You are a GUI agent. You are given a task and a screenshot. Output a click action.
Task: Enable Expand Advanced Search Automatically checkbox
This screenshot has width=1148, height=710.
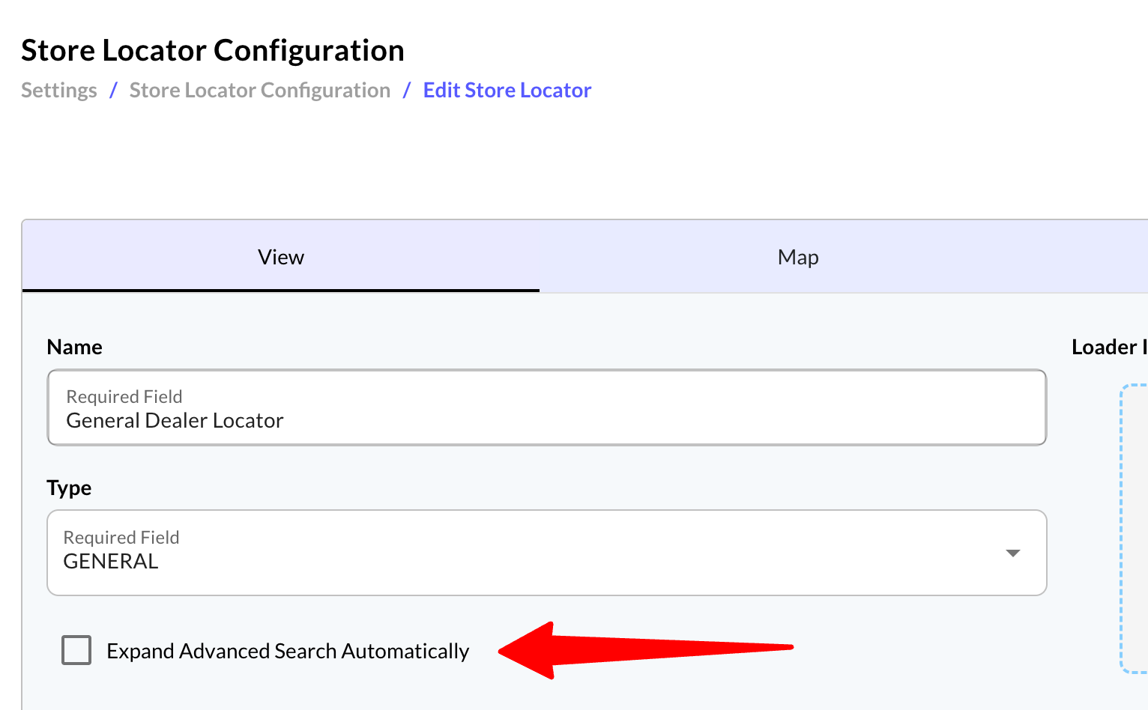click(76, 650)
